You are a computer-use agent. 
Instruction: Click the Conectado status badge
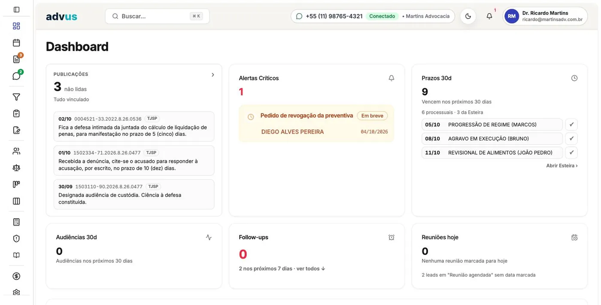[x=382, y=16]
